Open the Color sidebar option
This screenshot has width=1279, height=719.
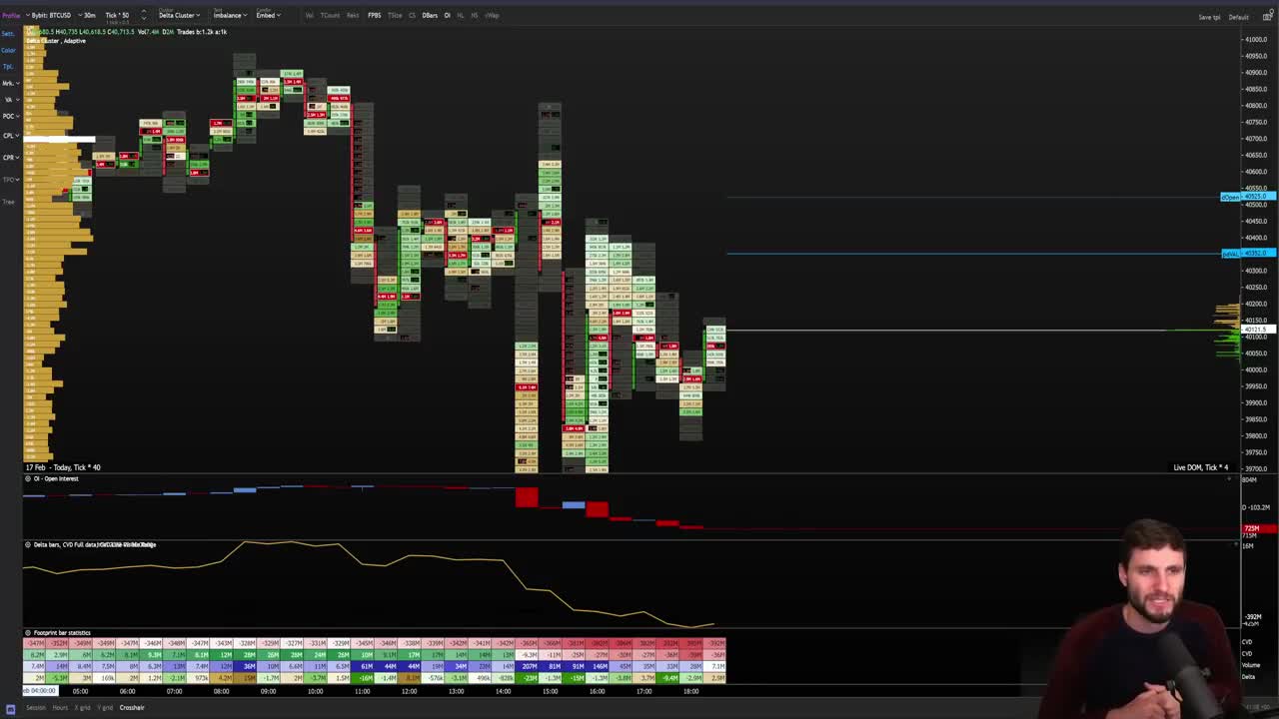(x=8, y=50)
